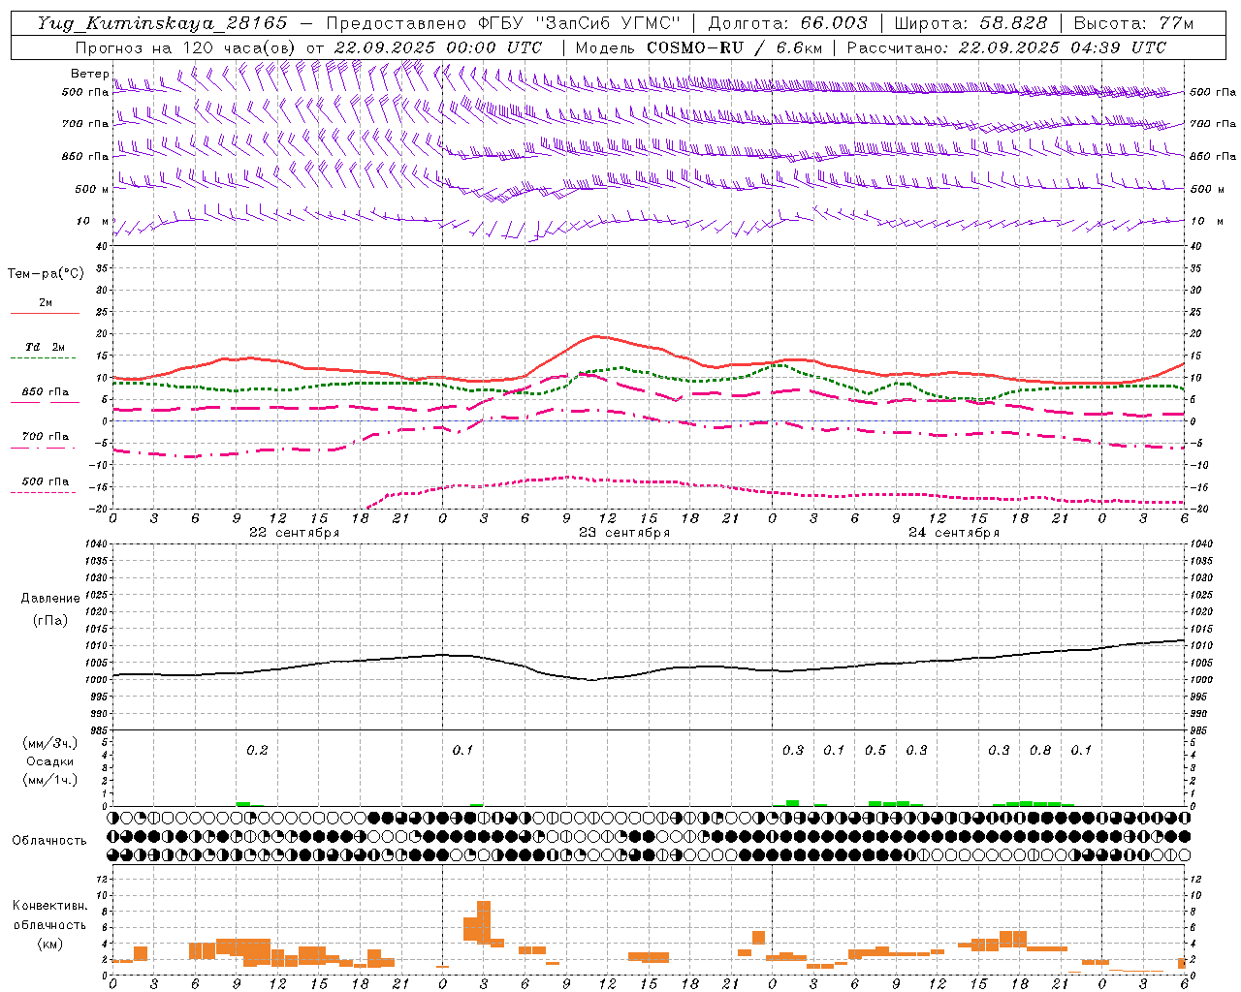Image resolution: width=1241 pixels, height=992 pixels.
Task: Click the Облачность row label
Action: point(49,840)
